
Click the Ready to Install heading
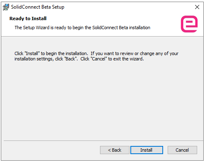[x=28, y=18]
